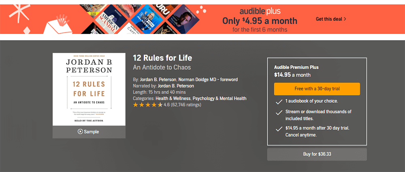
Task: Click the checkmark beside Stream or download
Action: 279,113
